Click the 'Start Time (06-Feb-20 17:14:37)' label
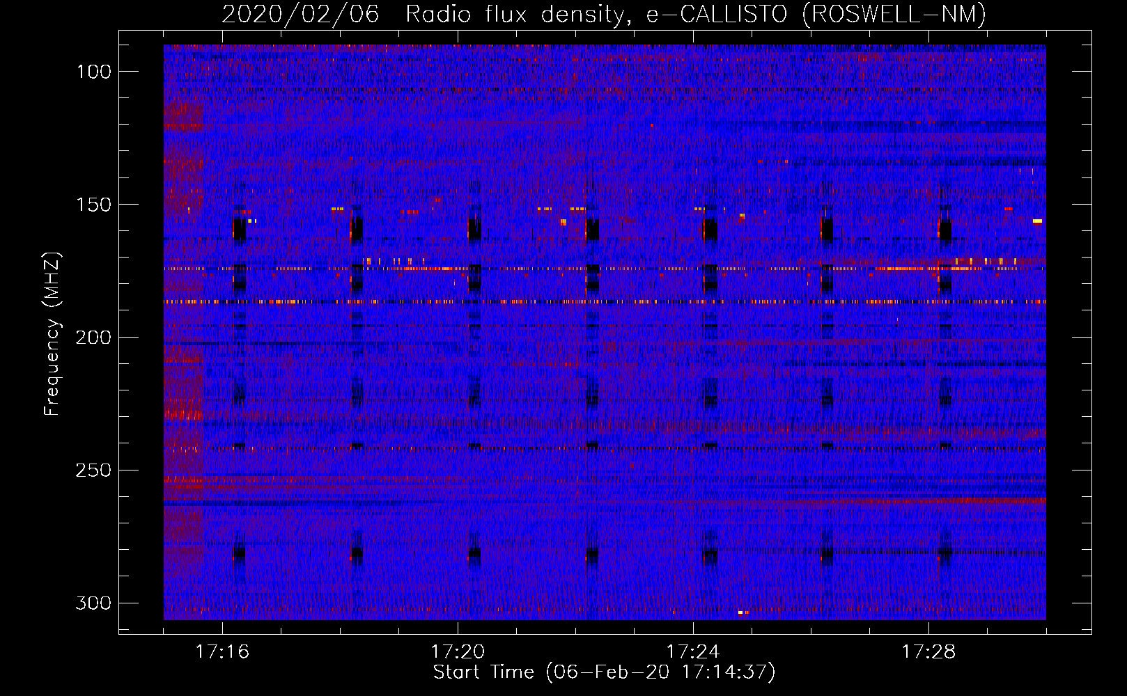The width and height of the screenshot is (1127, 696). (604, 672)
